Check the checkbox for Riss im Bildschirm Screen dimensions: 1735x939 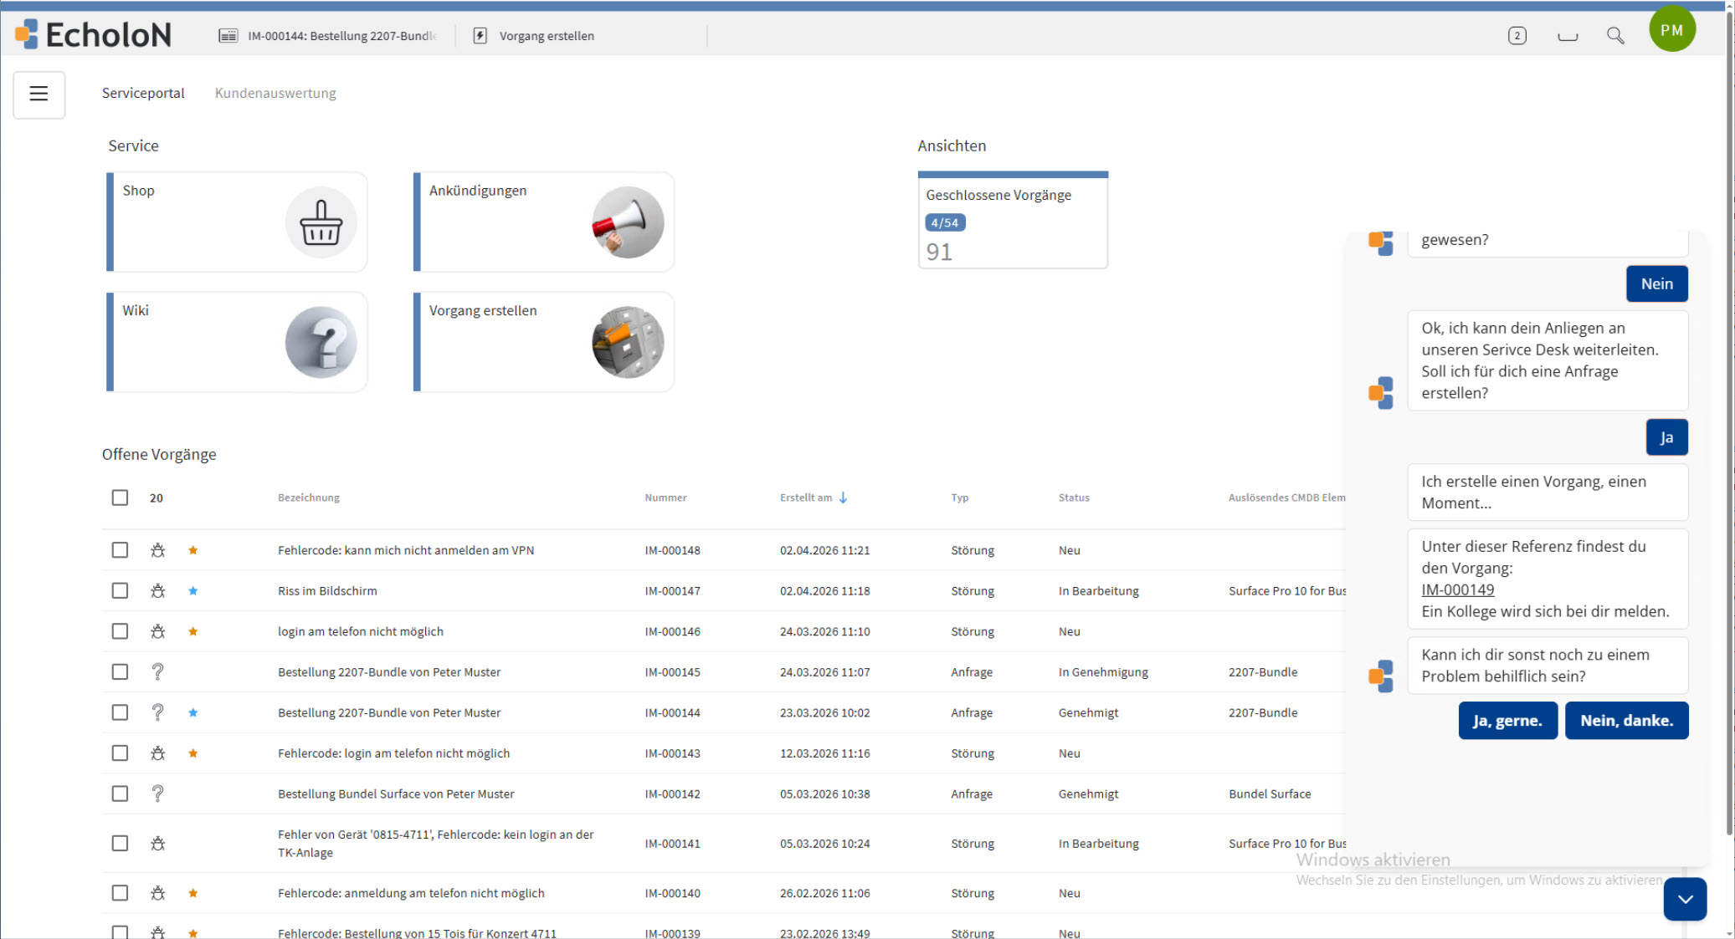(120, 590)
